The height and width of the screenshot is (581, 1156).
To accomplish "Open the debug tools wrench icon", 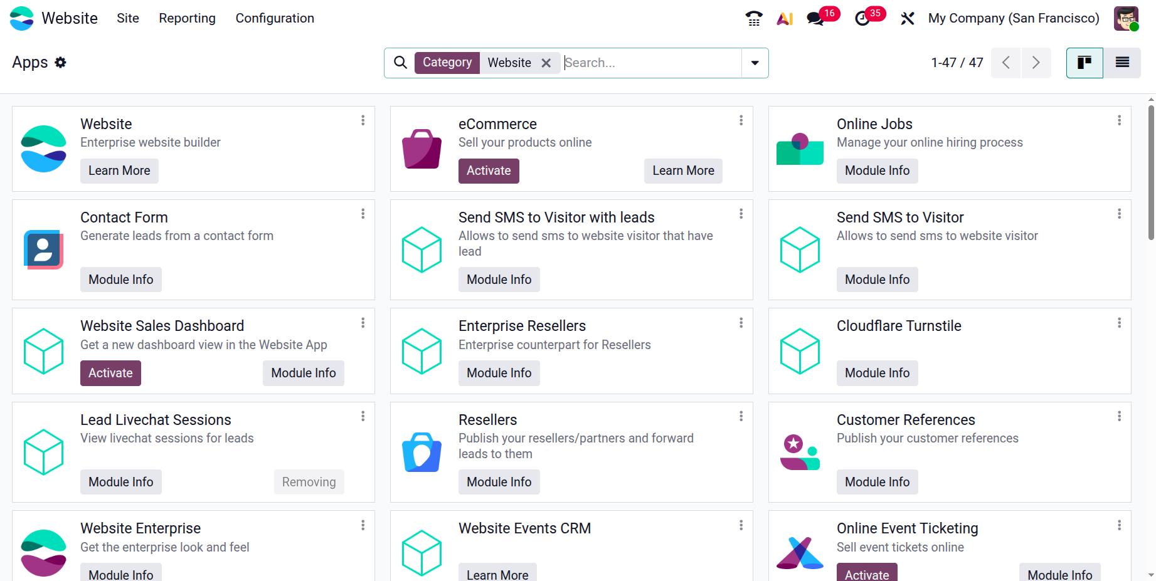I will pos(908,19).
